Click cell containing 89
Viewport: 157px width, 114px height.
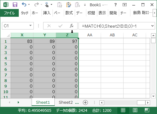point(45,41)
